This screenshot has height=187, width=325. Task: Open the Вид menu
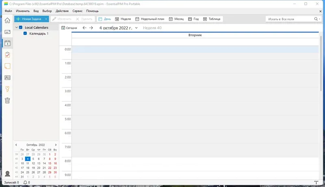36,11
